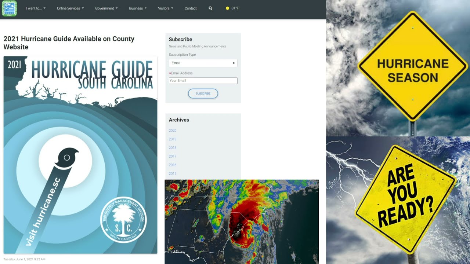Open the 2018 archive link
The width and height of the screenshot is (470, 264).
(x=173, y=148)
